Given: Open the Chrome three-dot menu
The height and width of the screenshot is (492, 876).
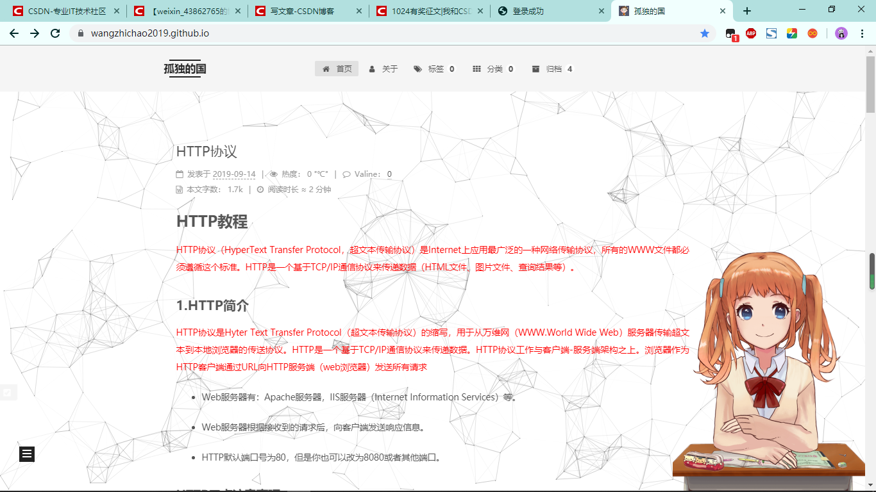Looking at the screenshot, I should (x=862, y=33).
